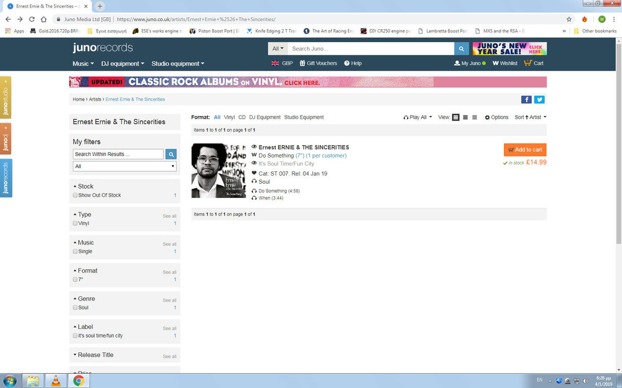
Task: Check the Vinyl type filter
Action: pos(75,223)
